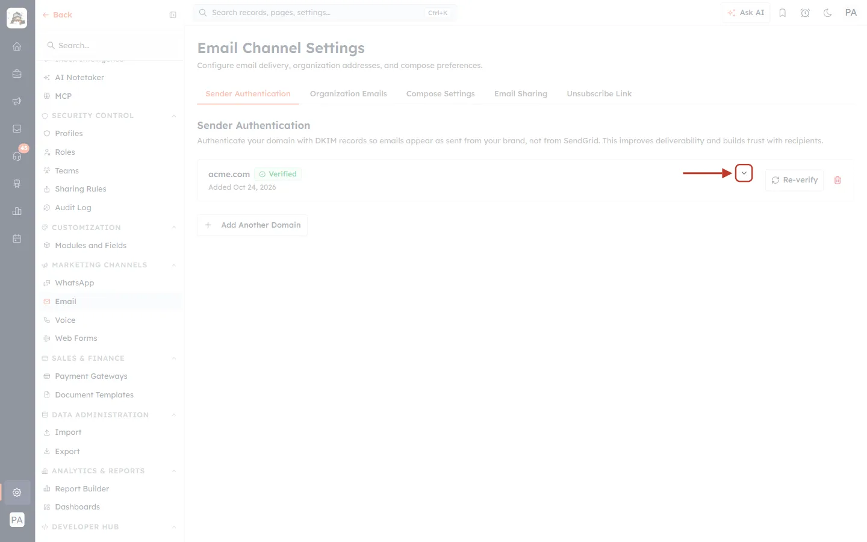Open PA profile avatar in top right
The width and height of the screenshot is (867, 542).
[851, 13]
